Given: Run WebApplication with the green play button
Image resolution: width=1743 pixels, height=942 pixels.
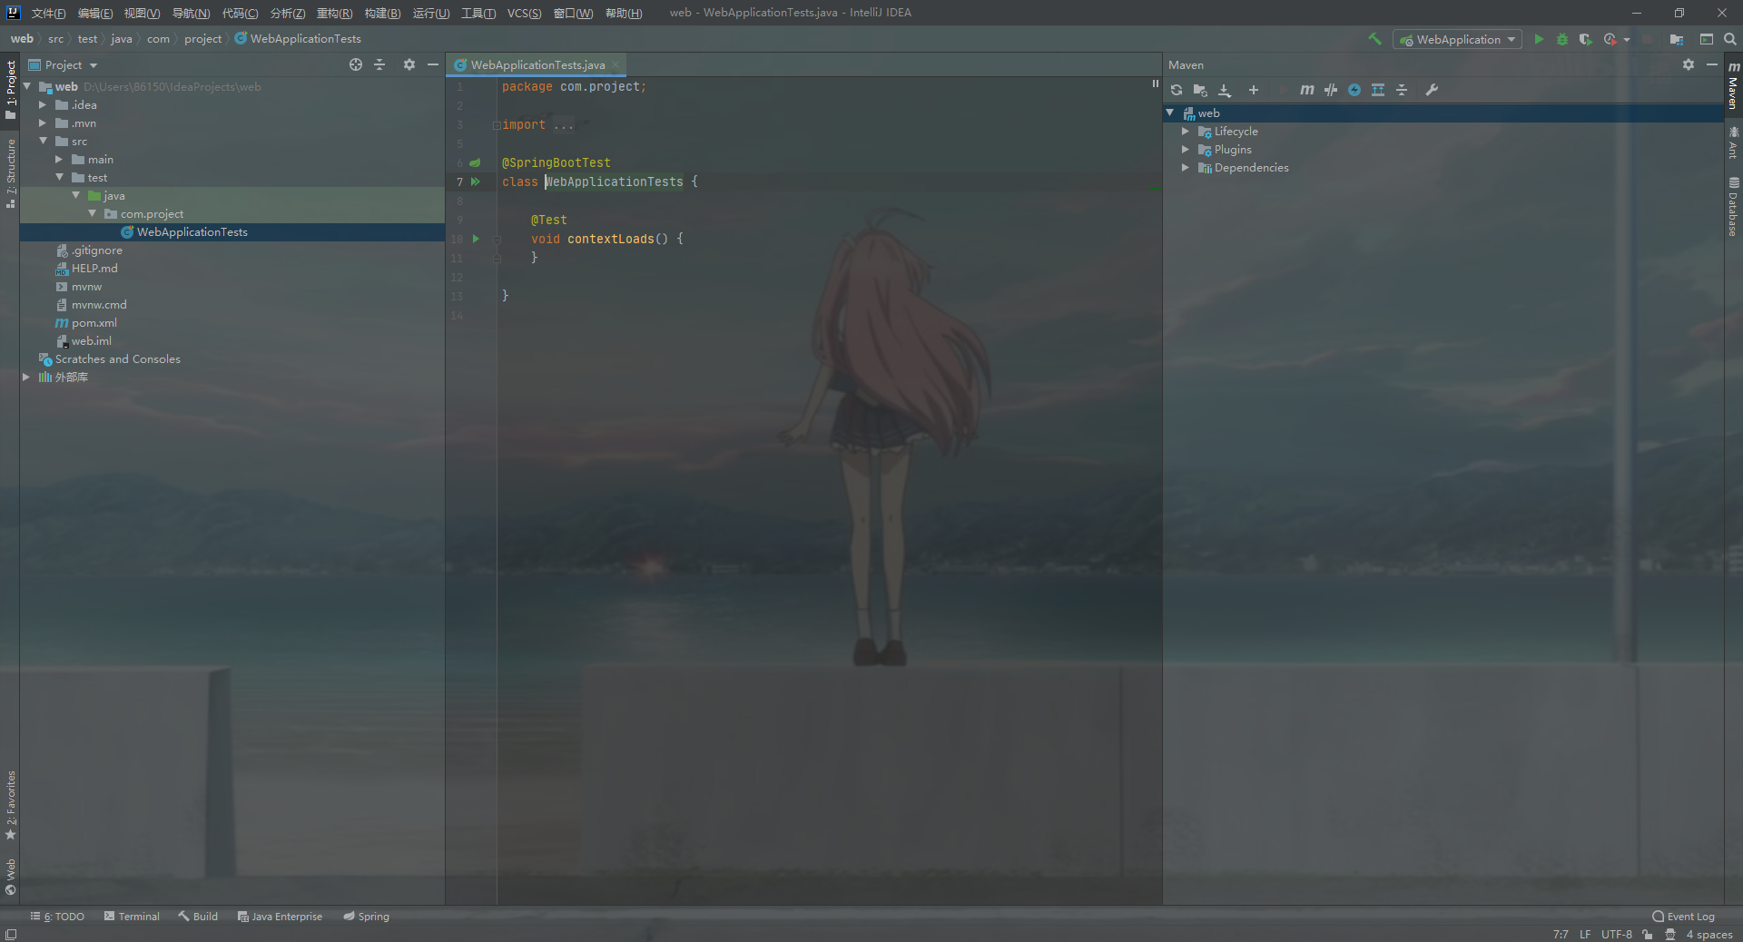Looking at the screenshot, I should (1539, 39).
